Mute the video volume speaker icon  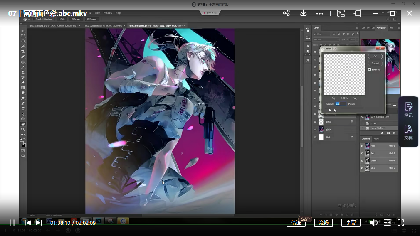point(373,223)
